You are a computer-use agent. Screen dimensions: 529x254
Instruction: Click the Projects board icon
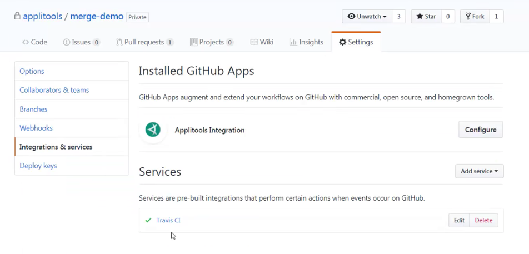[193, 42]
